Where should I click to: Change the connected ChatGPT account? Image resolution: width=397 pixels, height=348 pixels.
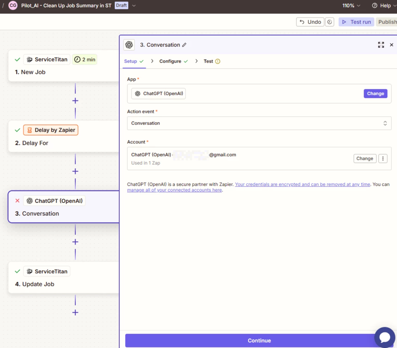[365, 159]
